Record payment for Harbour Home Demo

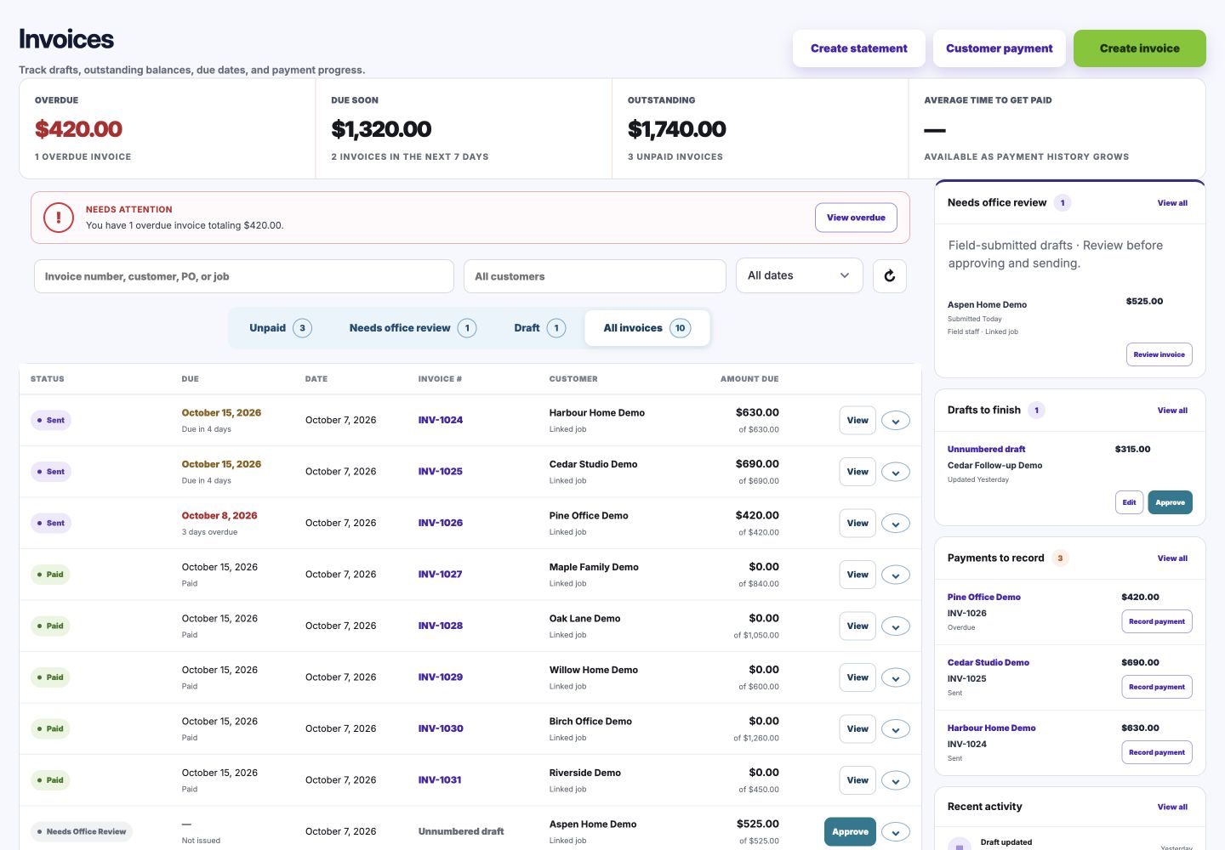pos(1157,752)
